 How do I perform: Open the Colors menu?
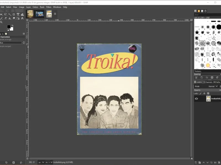click(35, 7)
